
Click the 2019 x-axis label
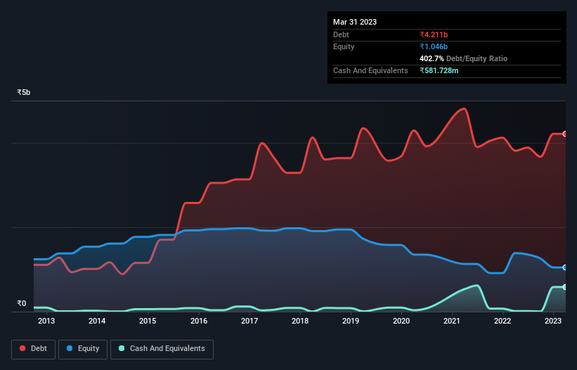[x=351, y=321]
